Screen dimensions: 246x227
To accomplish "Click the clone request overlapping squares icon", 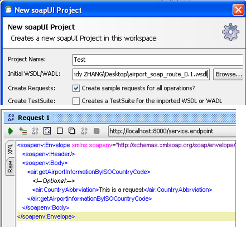I will tap(72, 131).
